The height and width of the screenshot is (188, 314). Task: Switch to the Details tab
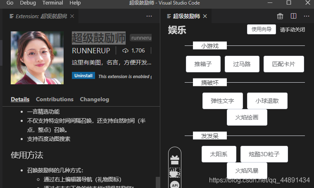click(20, 99)
